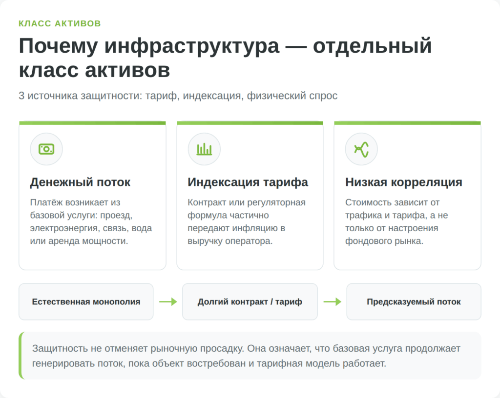
Task: Click arrow between Долгий контракт and Предсказуемый поток
Action: [332, 301]
